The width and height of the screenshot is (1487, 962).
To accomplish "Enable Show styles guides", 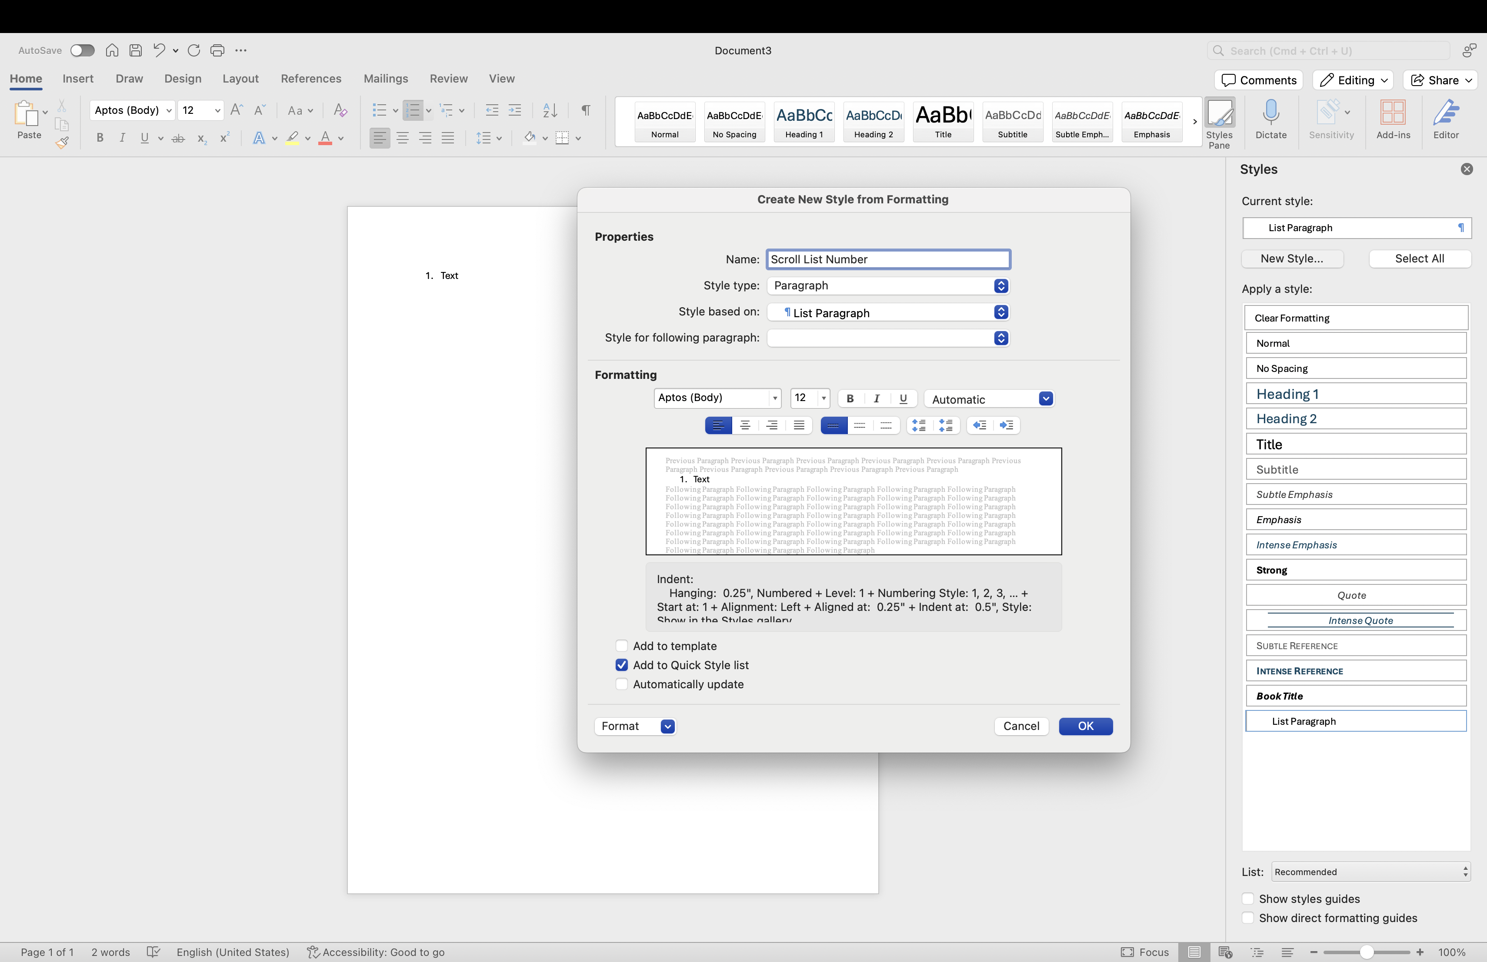I will [x=1248, y=899].
